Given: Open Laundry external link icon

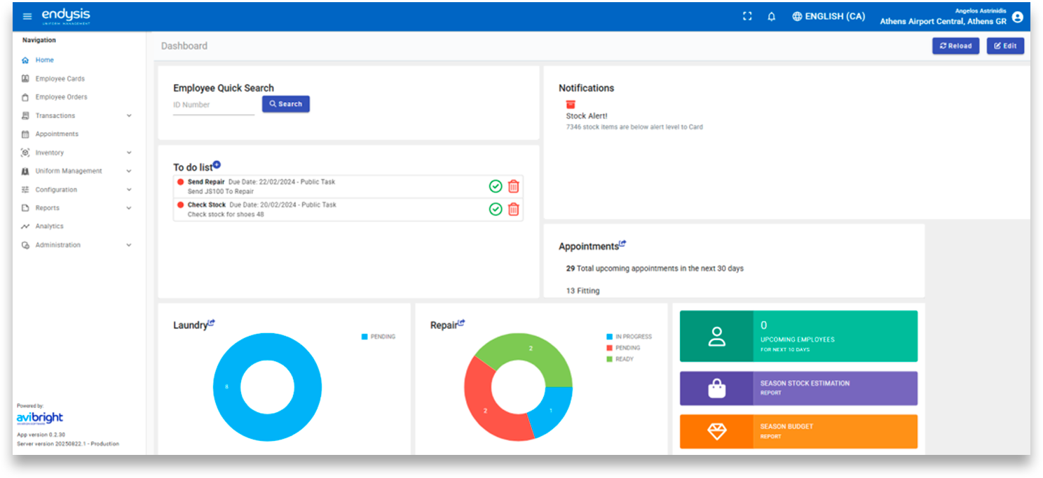Looking at the screenshot, I should (x=211, y=323).
